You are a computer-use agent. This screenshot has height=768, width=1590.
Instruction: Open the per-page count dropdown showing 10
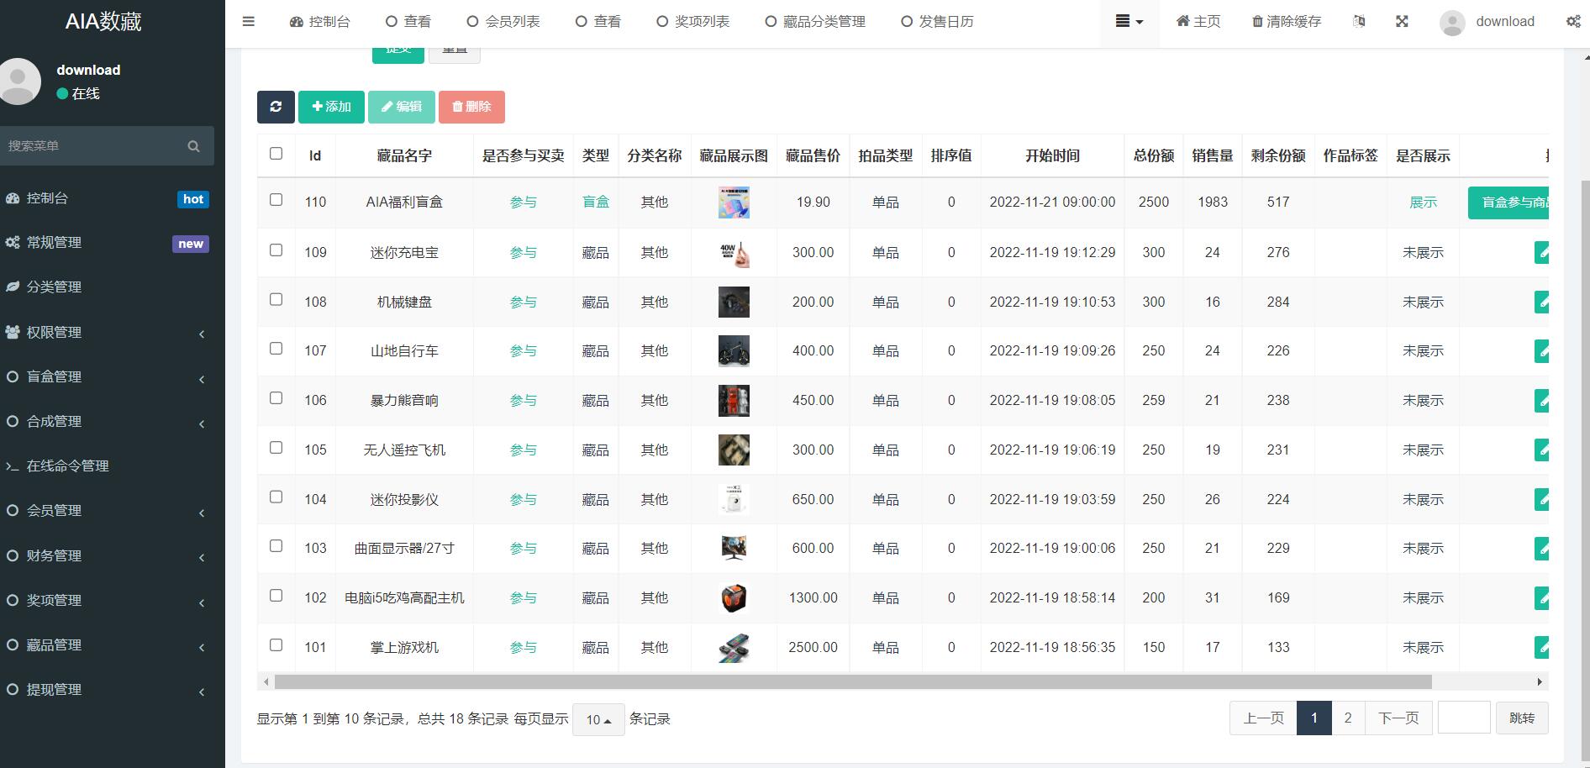[x=598, y=719]
